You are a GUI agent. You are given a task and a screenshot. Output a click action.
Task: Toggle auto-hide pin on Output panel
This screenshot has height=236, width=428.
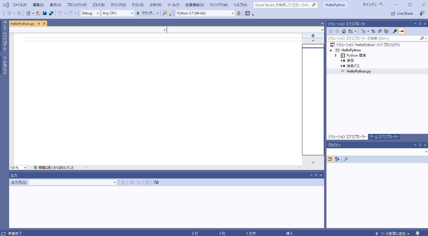[x=316, y=175]
